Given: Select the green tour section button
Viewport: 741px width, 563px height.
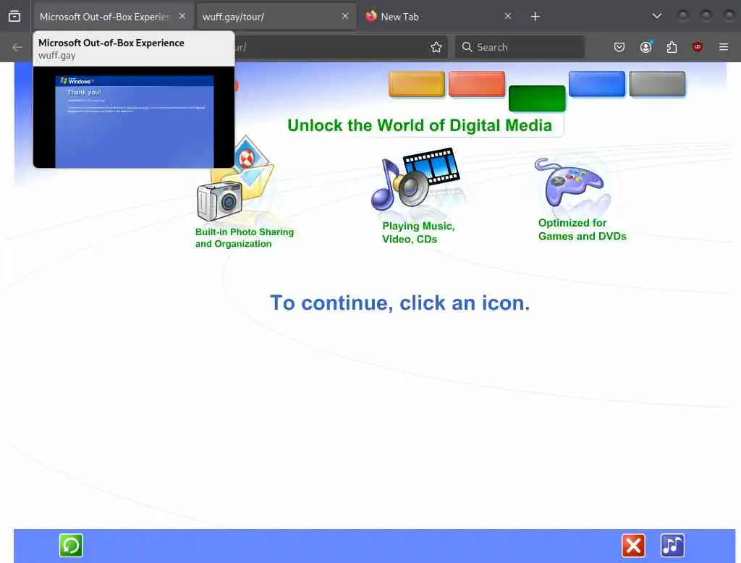Looking at the screenshot, I should pos(537,98).
